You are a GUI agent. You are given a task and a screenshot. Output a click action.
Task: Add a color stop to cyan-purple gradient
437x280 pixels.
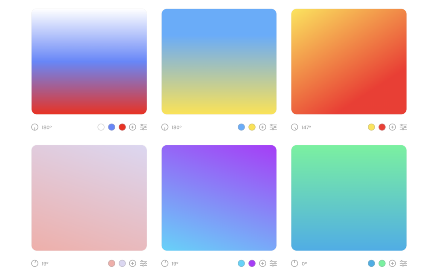[262, 263]
